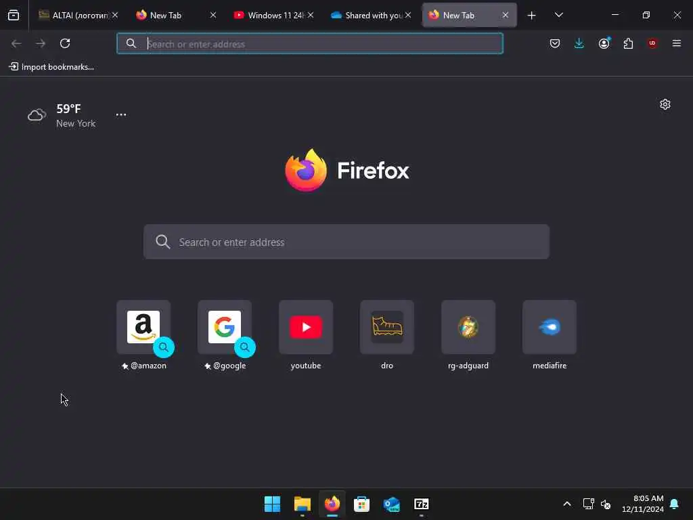
Task: Click the cloudy weather icon
Action: pos(37,115)
